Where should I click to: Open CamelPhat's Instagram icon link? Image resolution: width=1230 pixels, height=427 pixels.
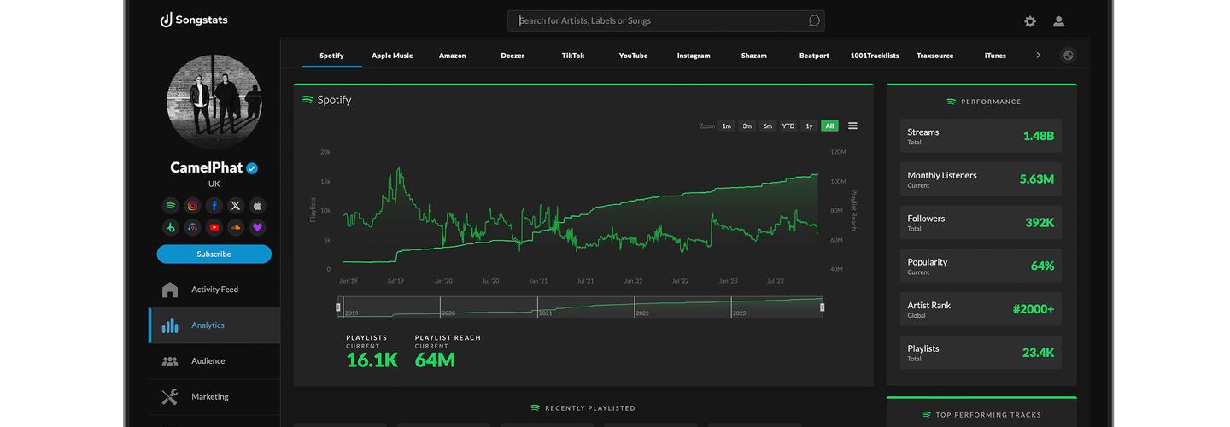click(x=193, y=205)
